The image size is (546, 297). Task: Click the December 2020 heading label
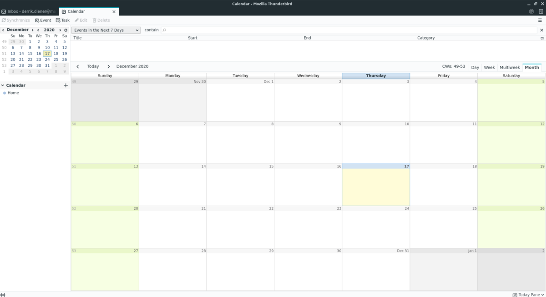(x=132, y=66)
